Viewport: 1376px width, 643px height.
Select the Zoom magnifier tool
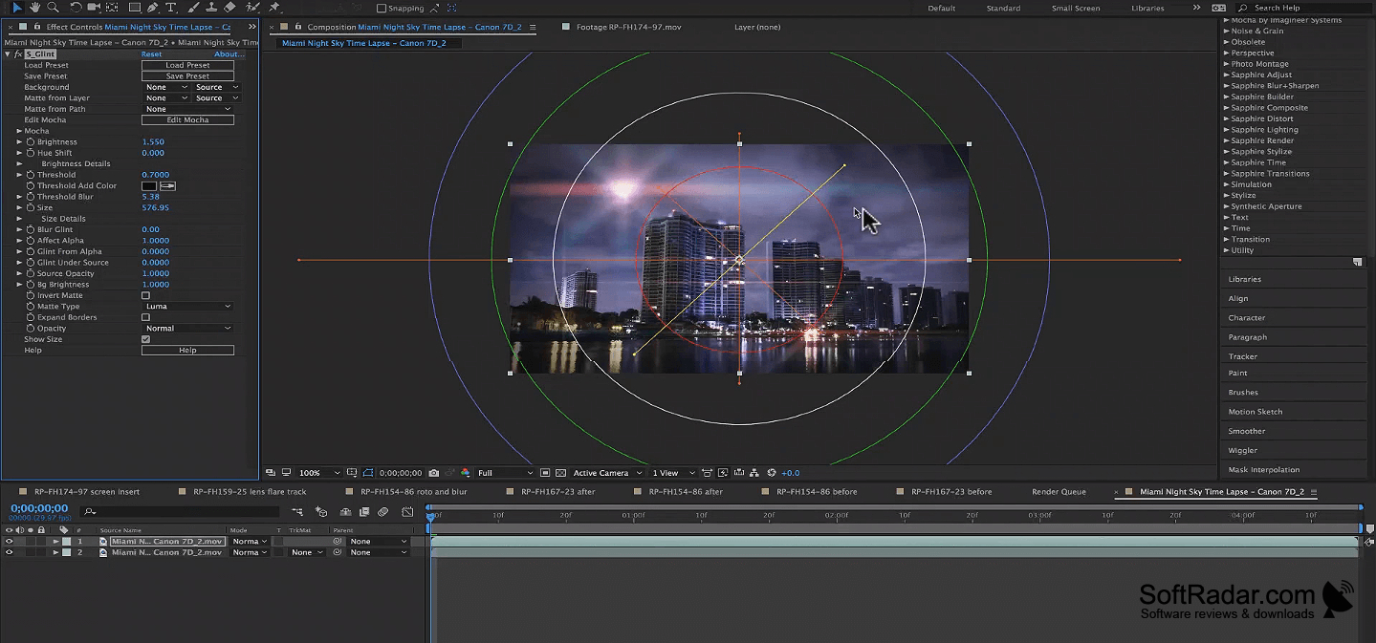tap(53, 8)
